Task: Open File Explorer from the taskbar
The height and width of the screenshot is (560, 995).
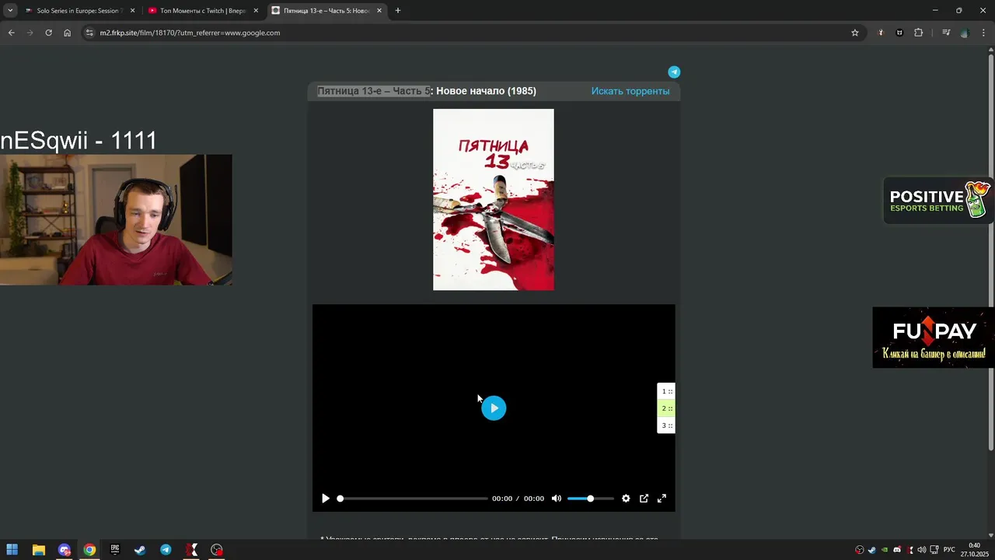Action: (38, 550)
